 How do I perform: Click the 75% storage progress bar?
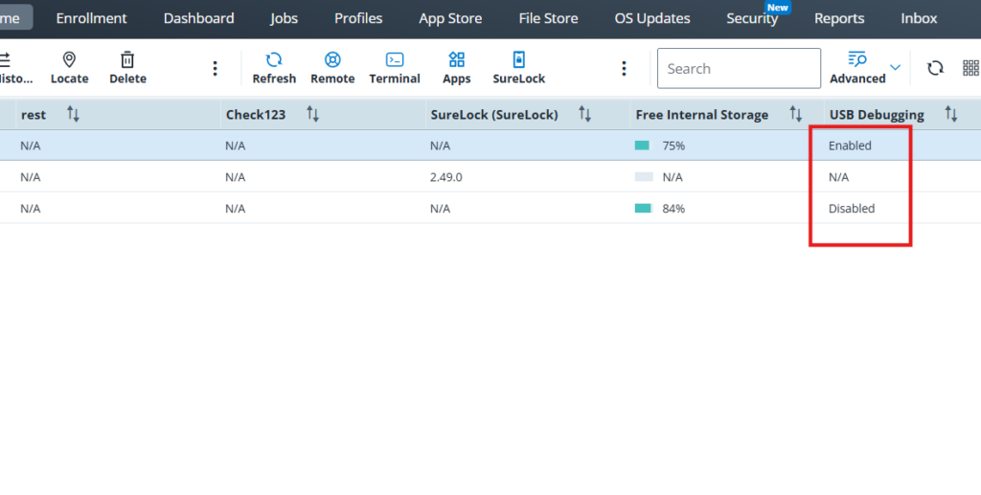click(x=642, y=146)
